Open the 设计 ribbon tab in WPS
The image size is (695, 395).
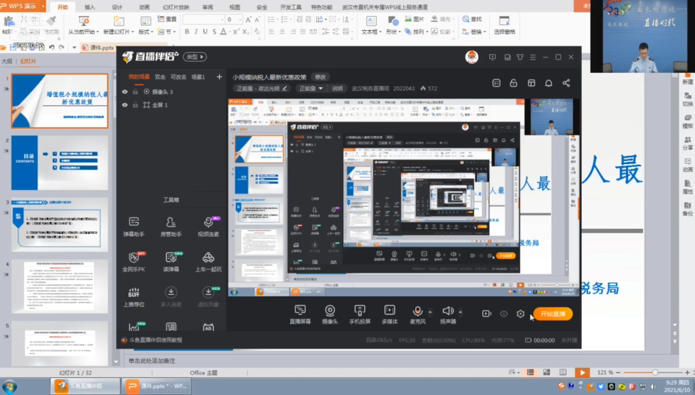coord(117,7)
